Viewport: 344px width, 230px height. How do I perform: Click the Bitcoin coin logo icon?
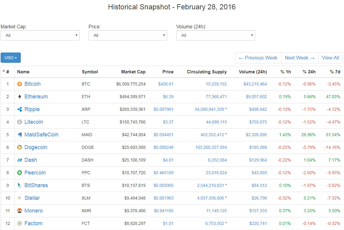(20, 84)
